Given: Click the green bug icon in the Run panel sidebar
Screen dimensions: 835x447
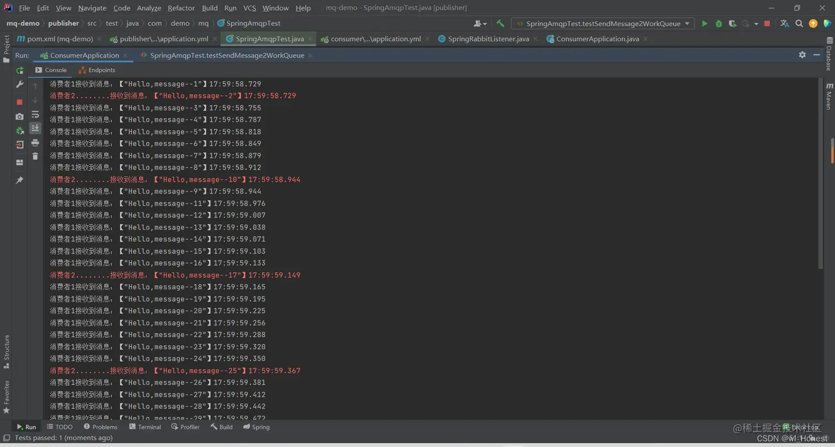Looking at the screenshot, I should [20, 131].
